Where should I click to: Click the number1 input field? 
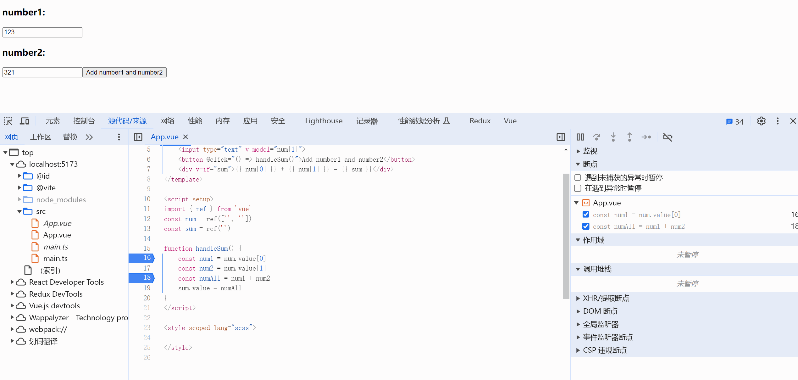click(x=42, y=32)
